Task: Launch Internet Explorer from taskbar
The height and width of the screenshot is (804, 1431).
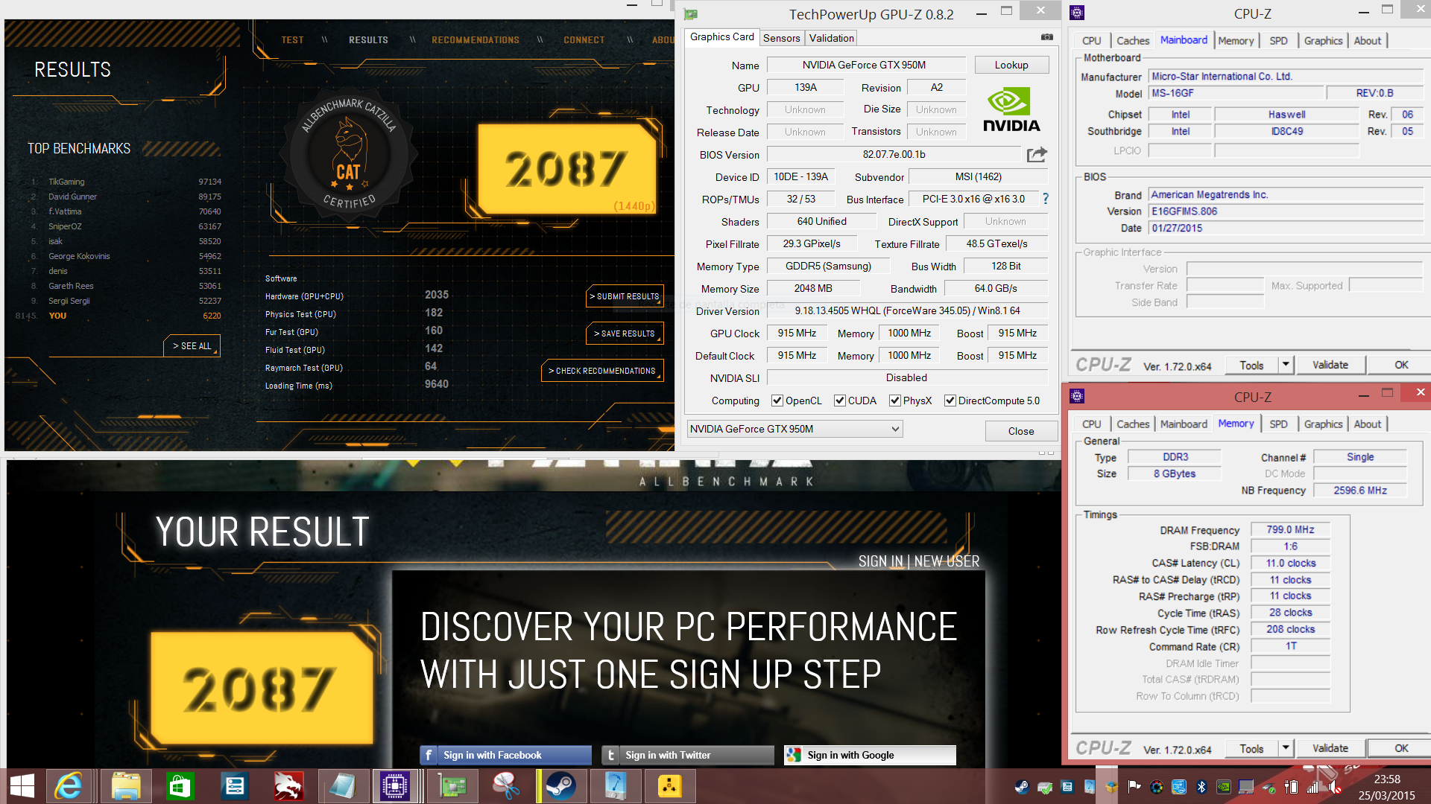Action: (68, 786)
